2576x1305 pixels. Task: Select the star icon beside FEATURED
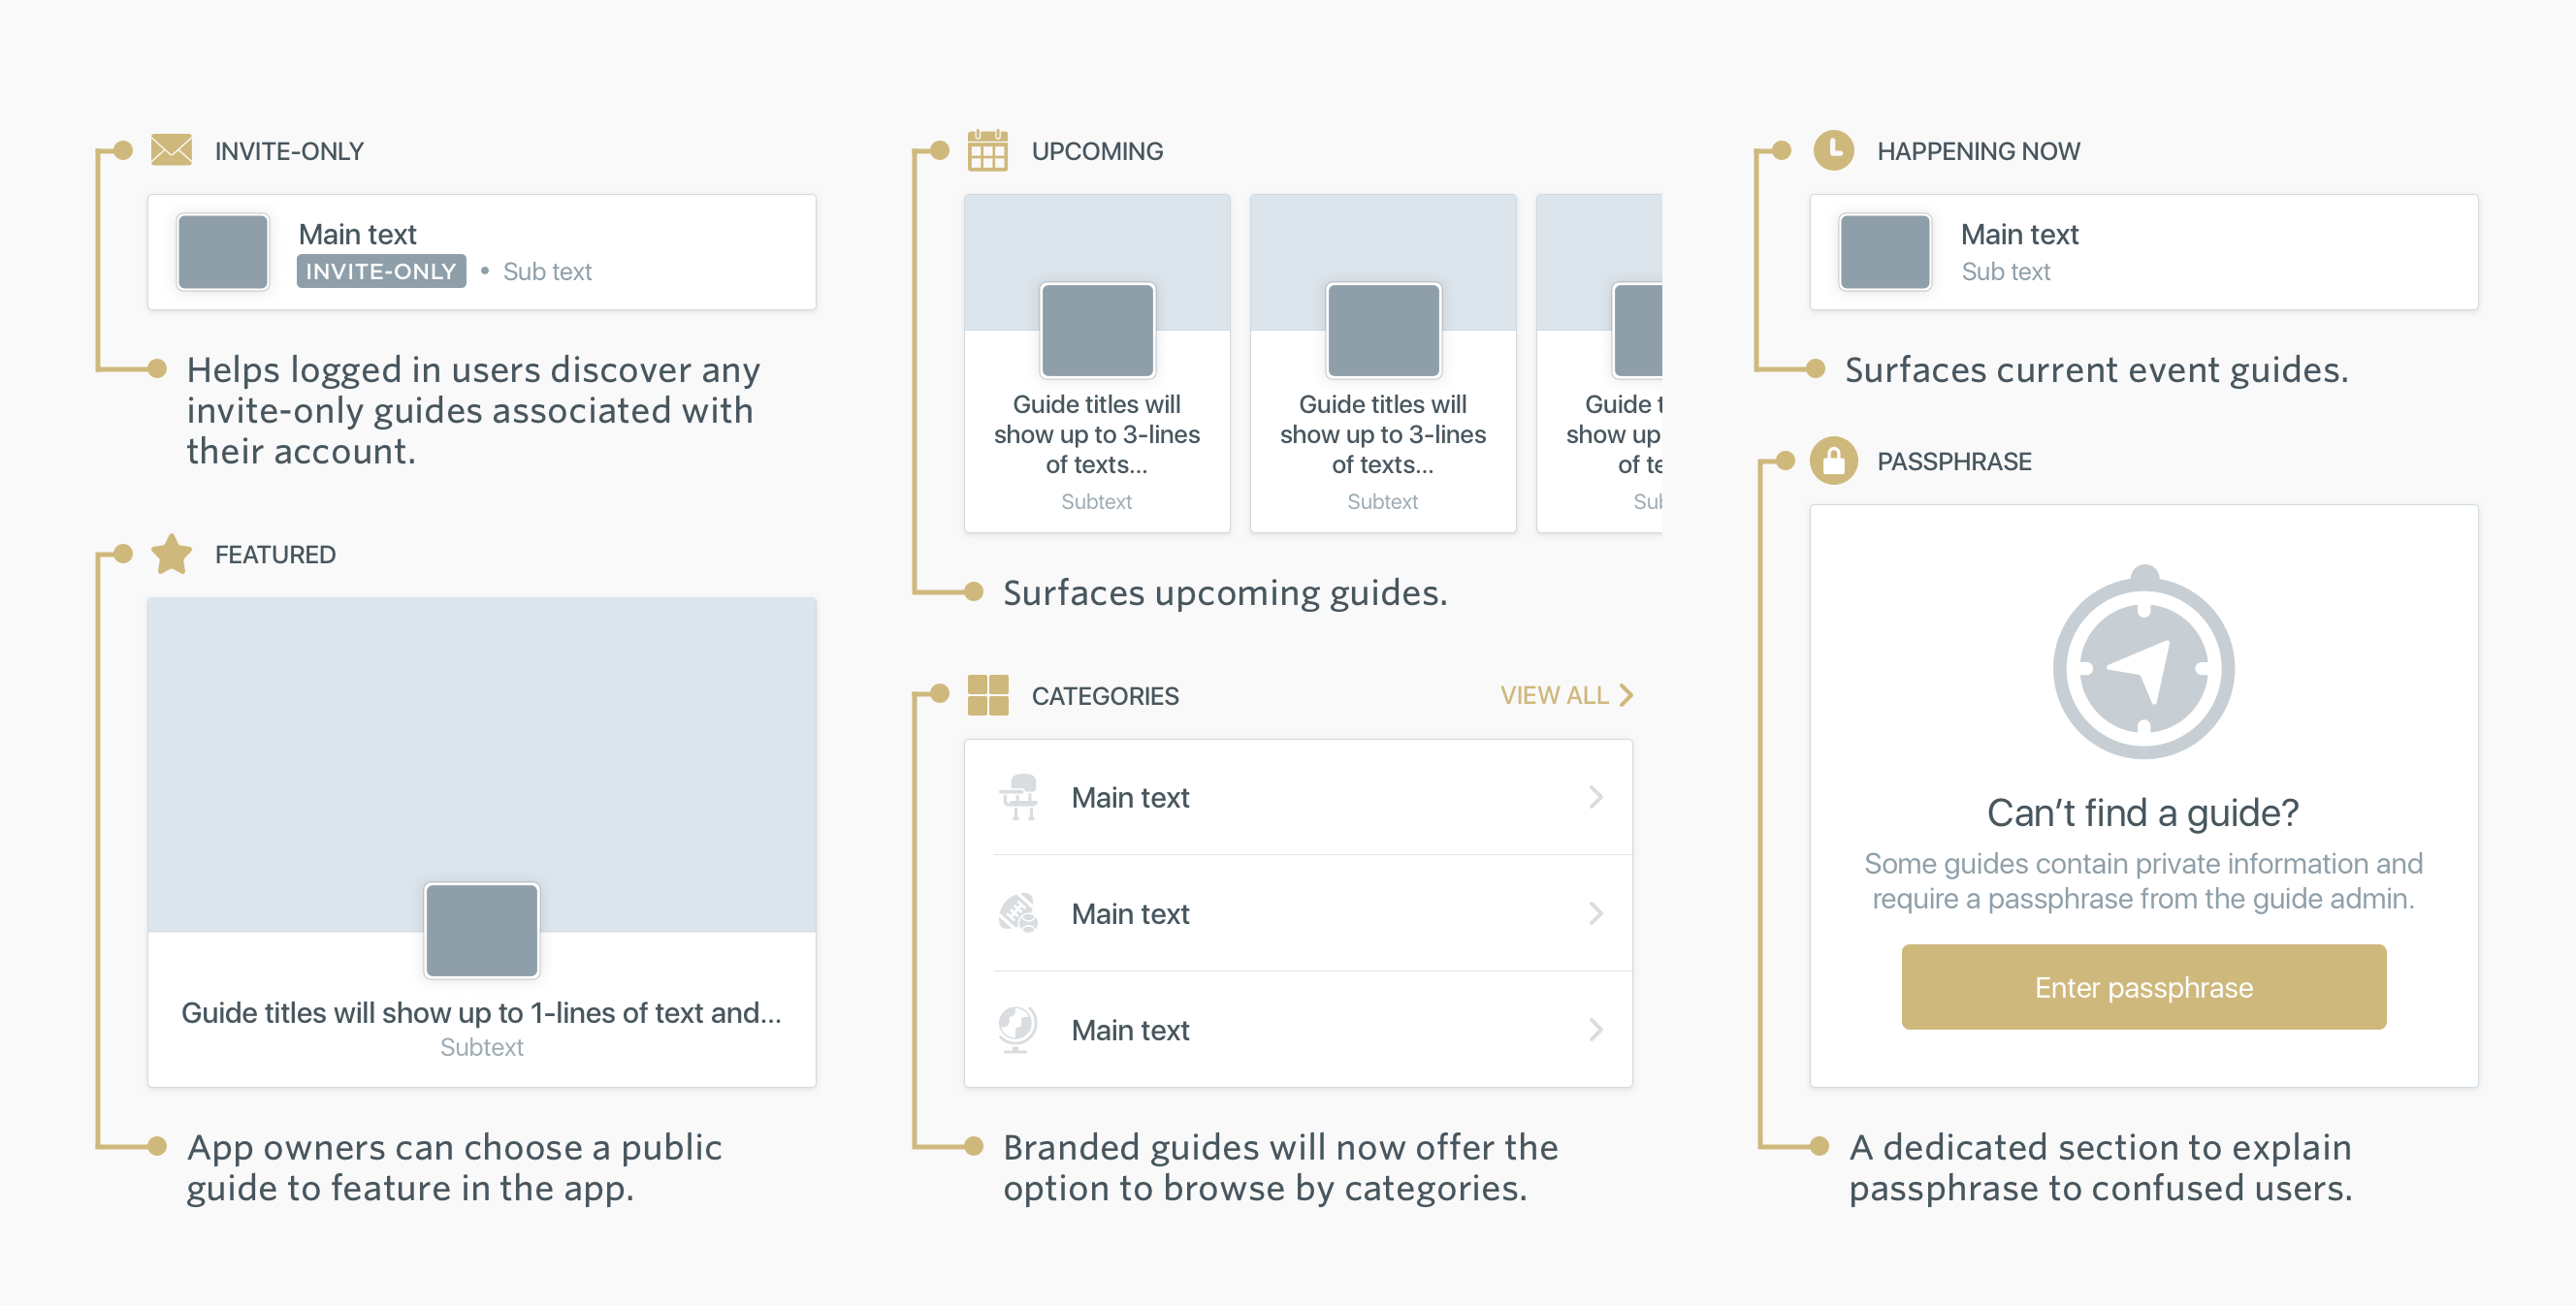click(170, 553)
